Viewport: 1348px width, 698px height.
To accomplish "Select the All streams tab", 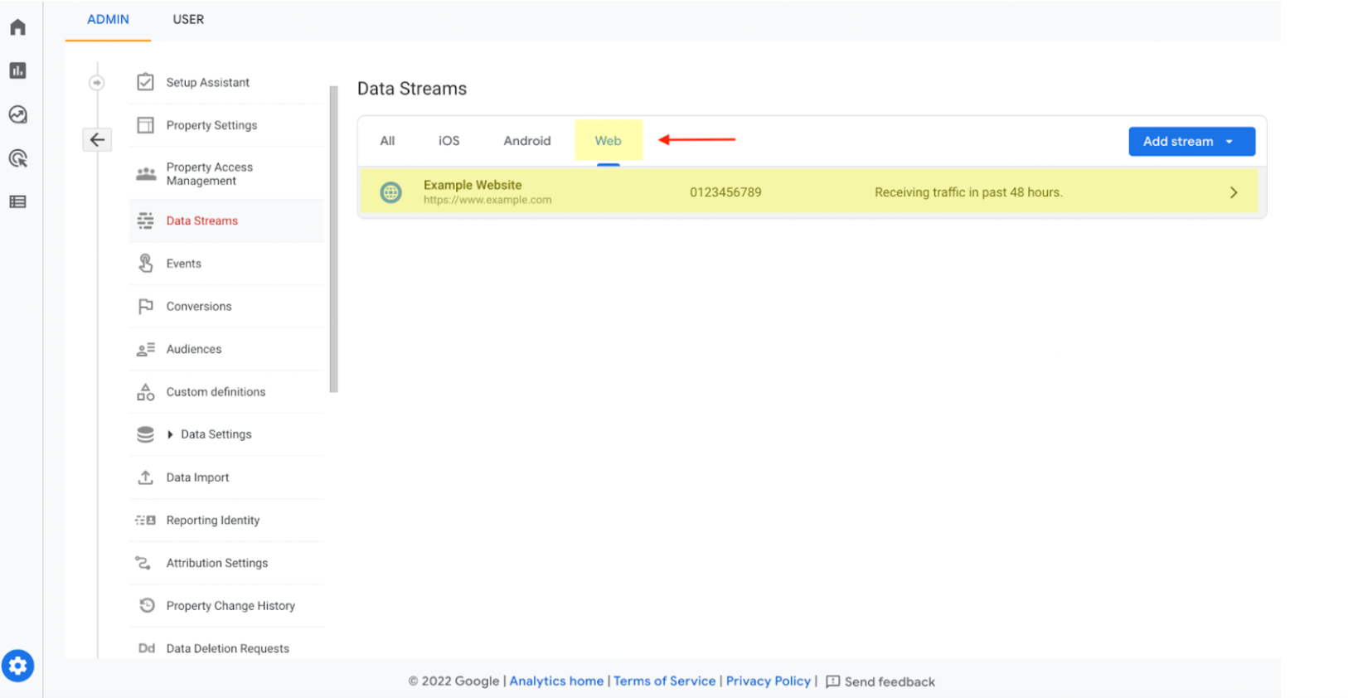I will pos(387,141).
